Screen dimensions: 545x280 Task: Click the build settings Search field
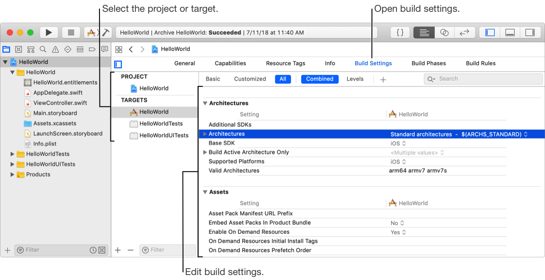[x=486, y=79]
